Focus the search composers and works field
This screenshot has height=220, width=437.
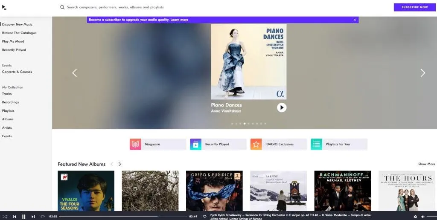coord(115,7)
